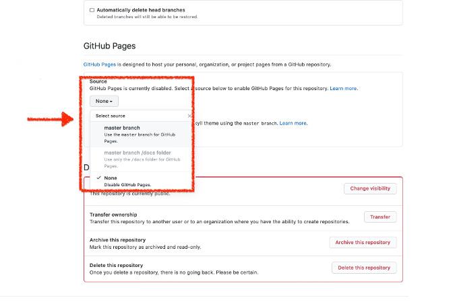
Task: Enable automatically delete head branches checkbox
Action: pyautogui.click(x=92, y=10)
